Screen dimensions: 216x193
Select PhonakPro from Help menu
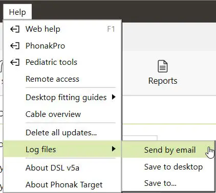(x=62, y=46)
